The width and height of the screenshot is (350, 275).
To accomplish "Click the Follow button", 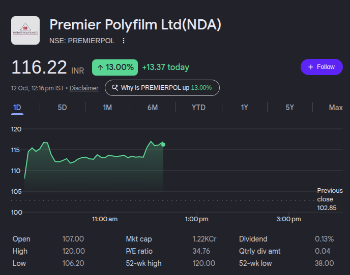I will point(322,67).
